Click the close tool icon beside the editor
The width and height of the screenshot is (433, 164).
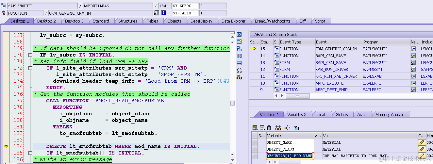[x=239, y=35]
